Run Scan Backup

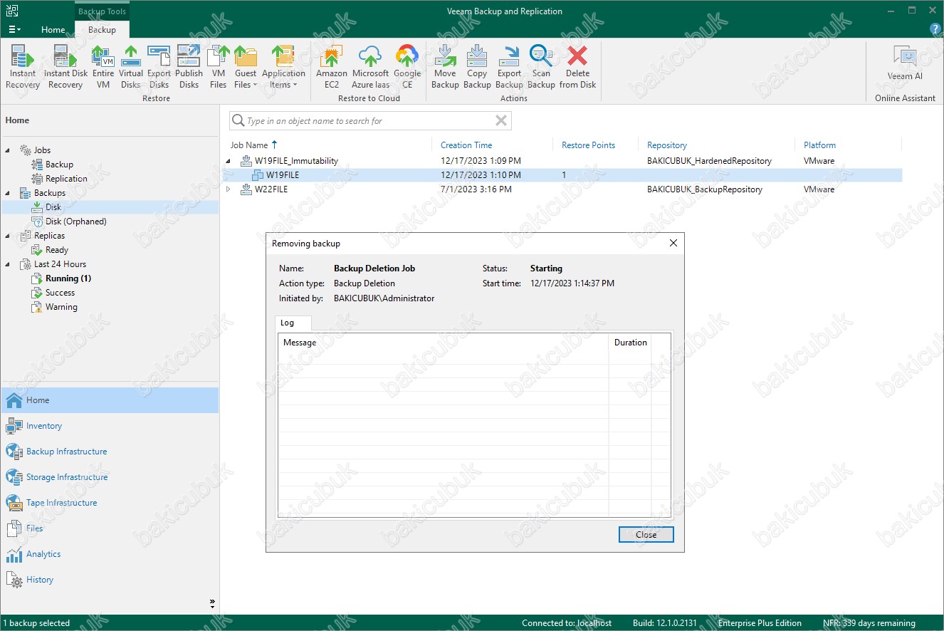tap(541, 67)
